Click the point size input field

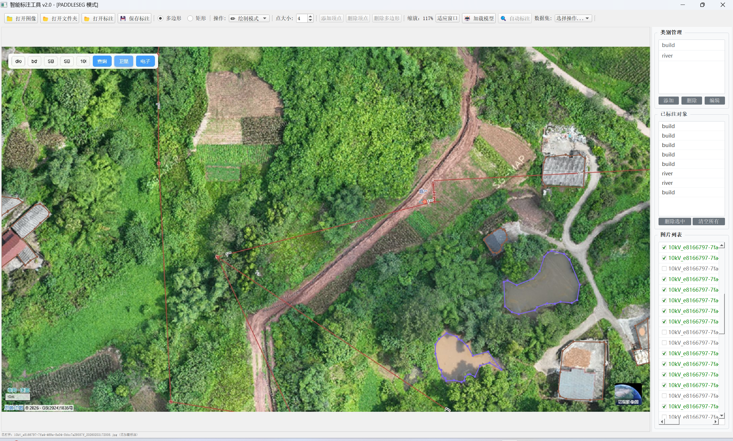click(x=301, y=18)
